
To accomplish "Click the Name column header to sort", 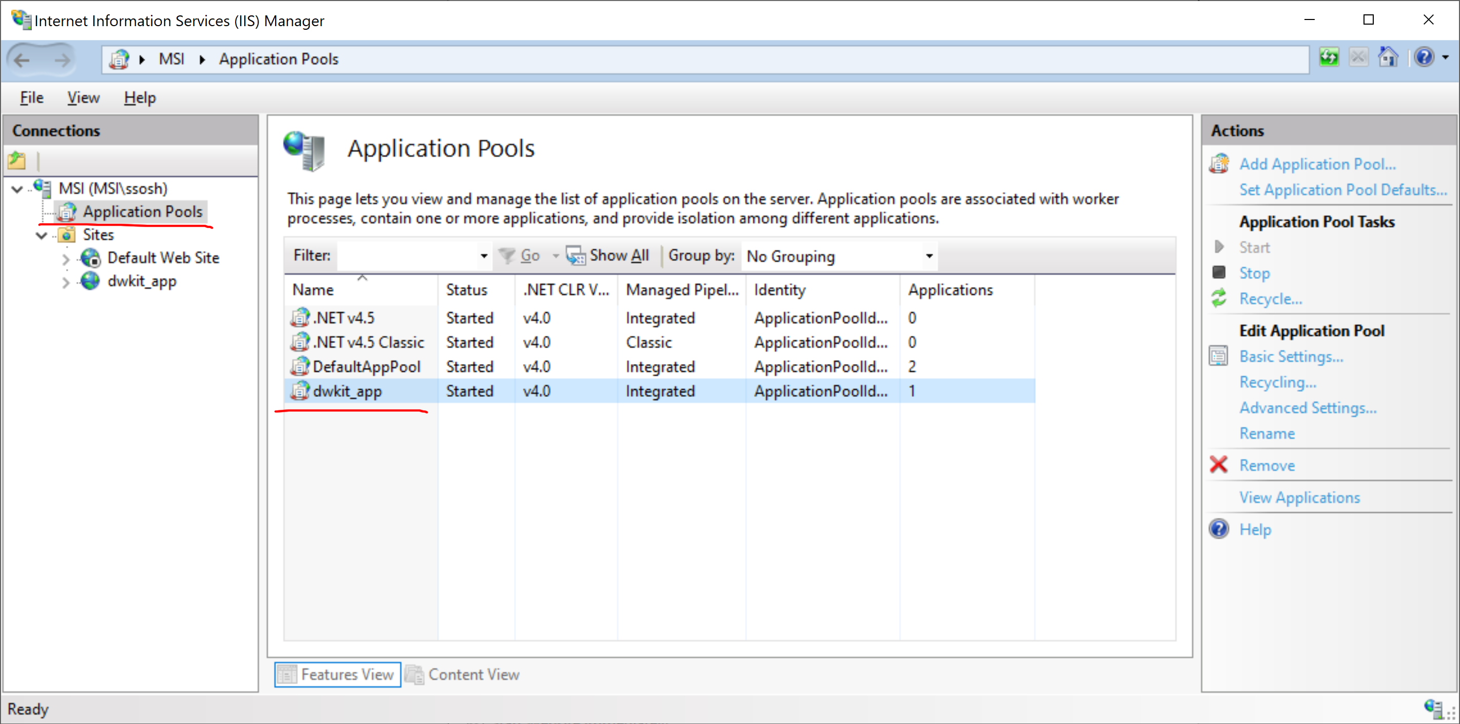I will point(361,289).
